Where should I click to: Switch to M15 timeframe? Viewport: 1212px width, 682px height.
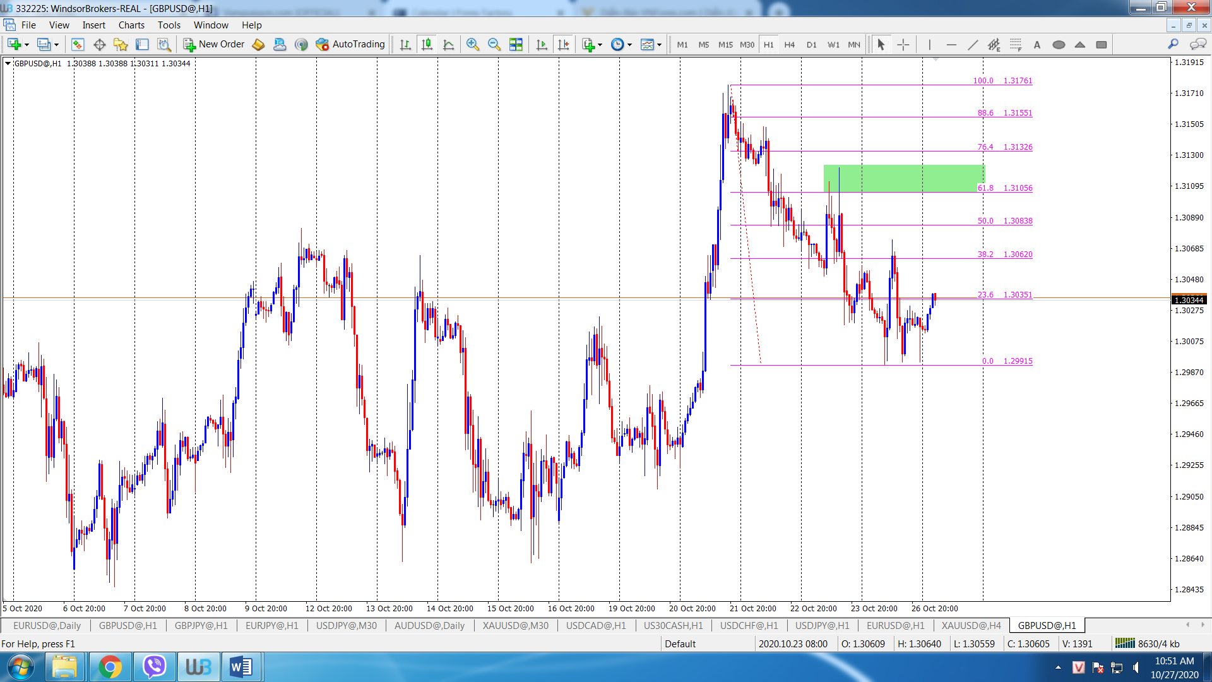pos(725,44)
